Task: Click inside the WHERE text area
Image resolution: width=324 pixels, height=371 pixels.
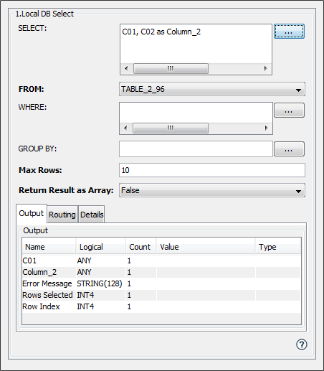Action: click(196, 113)
